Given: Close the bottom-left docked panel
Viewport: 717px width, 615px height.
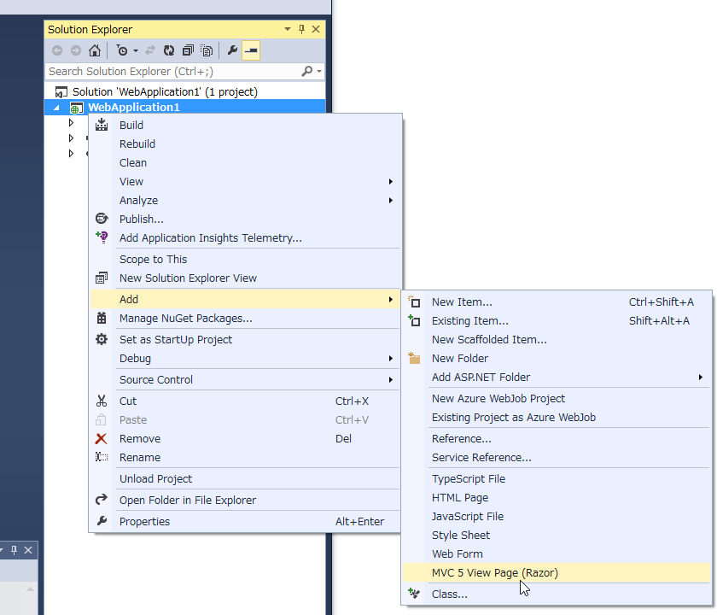Looking at the screenshot, I should (28, 550).
